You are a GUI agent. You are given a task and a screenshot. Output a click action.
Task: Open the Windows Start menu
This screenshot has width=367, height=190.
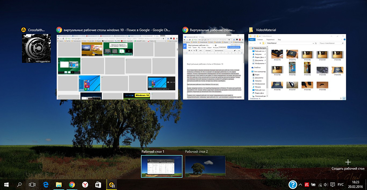[x=7, y=184]
